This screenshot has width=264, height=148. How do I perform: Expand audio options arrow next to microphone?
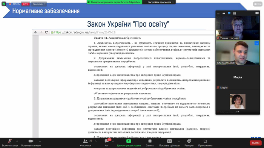pyautogui.click(x=17, y=141)
